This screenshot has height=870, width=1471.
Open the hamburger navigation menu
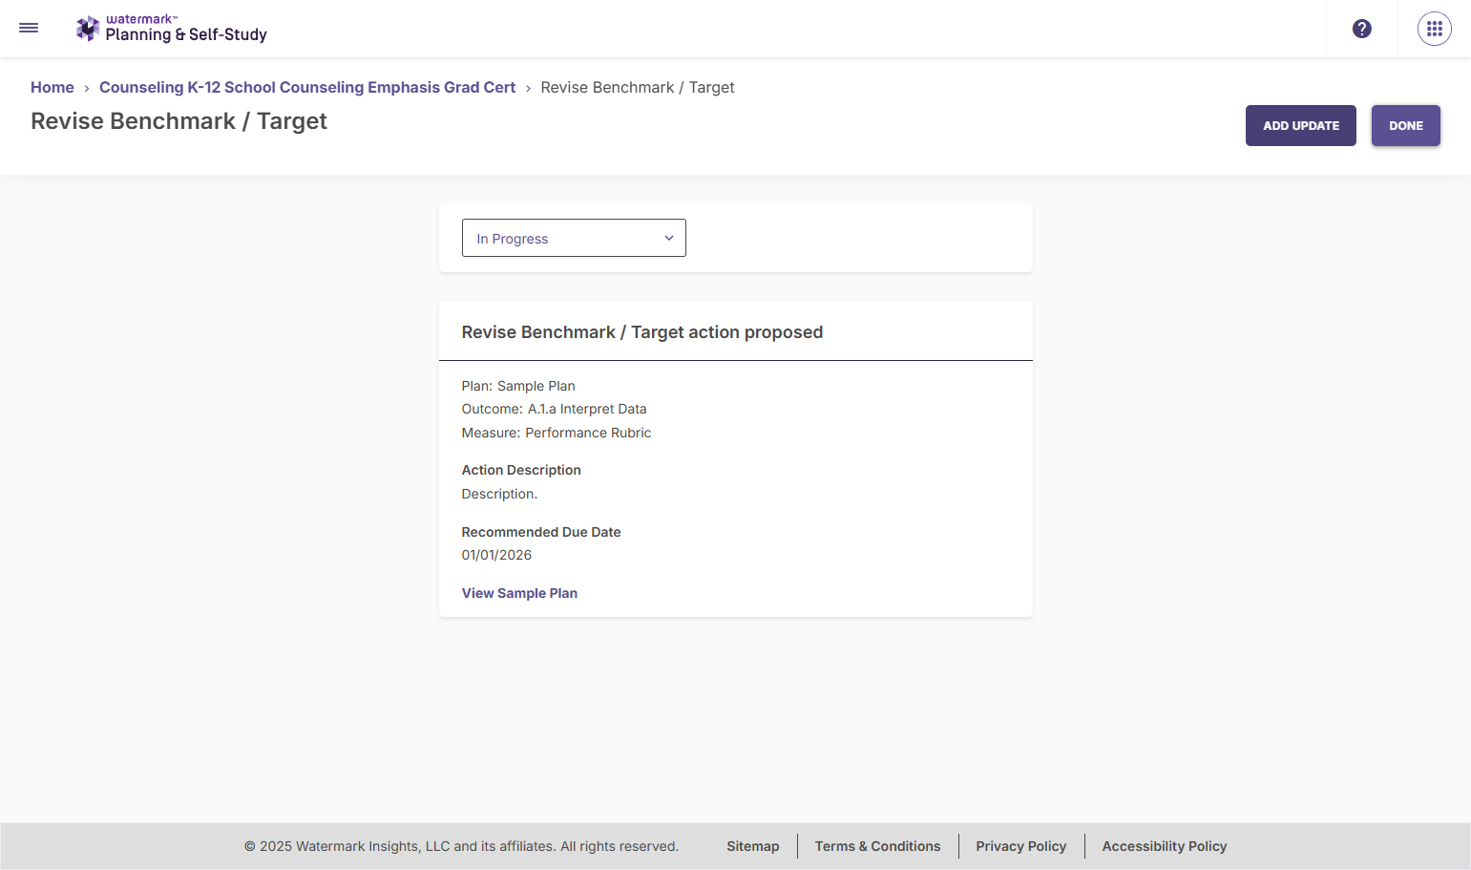tap(29, 29)
